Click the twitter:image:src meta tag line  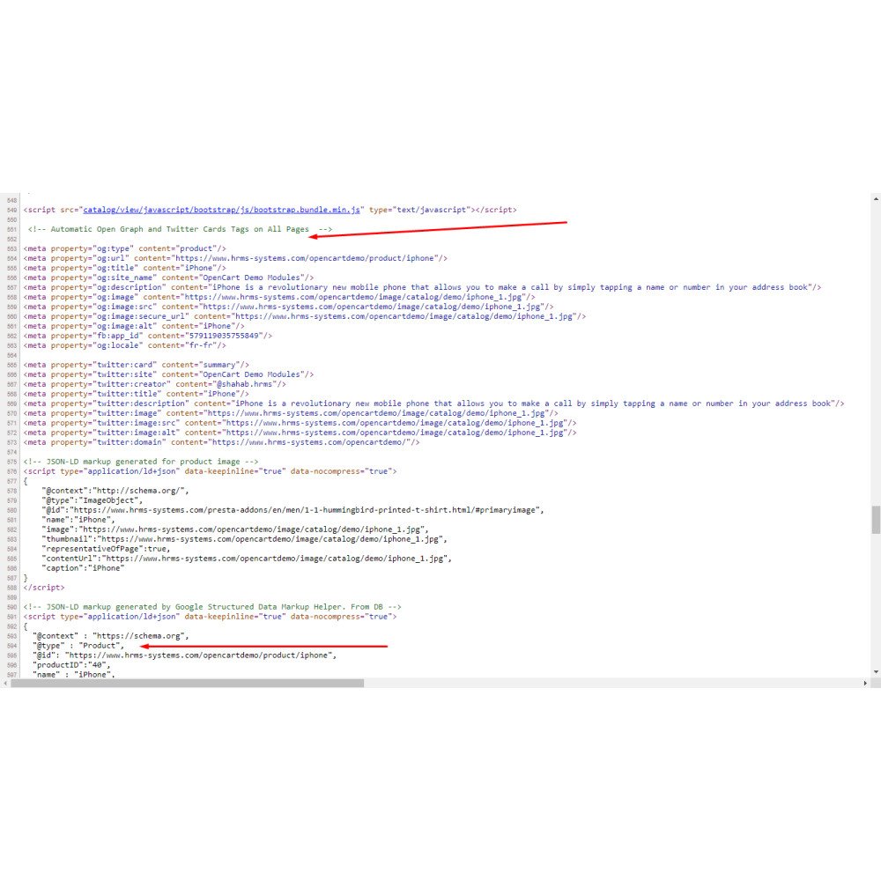[x=300, y=423]
